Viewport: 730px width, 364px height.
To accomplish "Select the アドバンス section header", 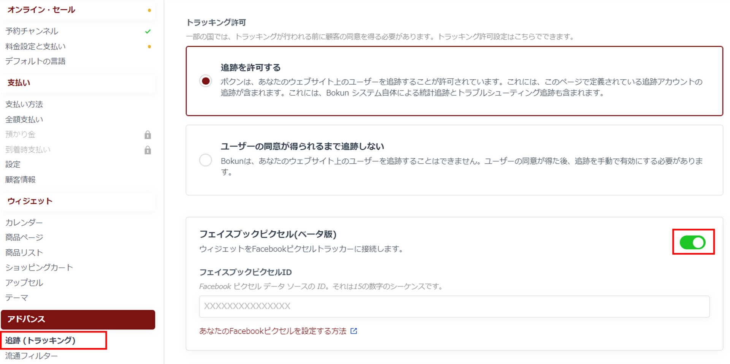I will pyautogui.click(x=78, y=319).
